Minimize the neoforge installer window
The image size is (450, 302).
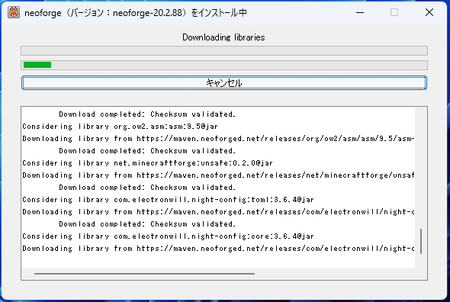point(360,12)
